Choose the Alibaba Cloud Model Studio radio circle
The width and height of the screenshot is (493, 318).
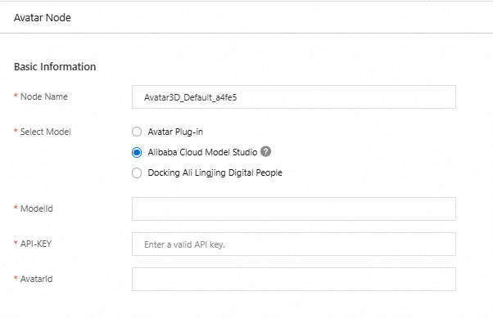pyautogui.click(x=137, y=153)
